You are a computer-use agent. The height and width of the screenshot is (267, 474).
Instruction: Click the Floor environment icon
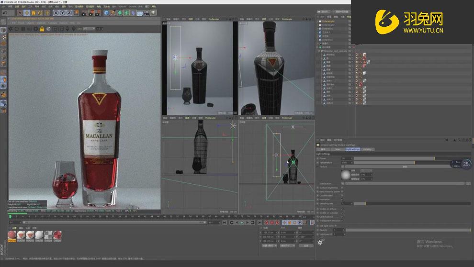tap(140, 13)
